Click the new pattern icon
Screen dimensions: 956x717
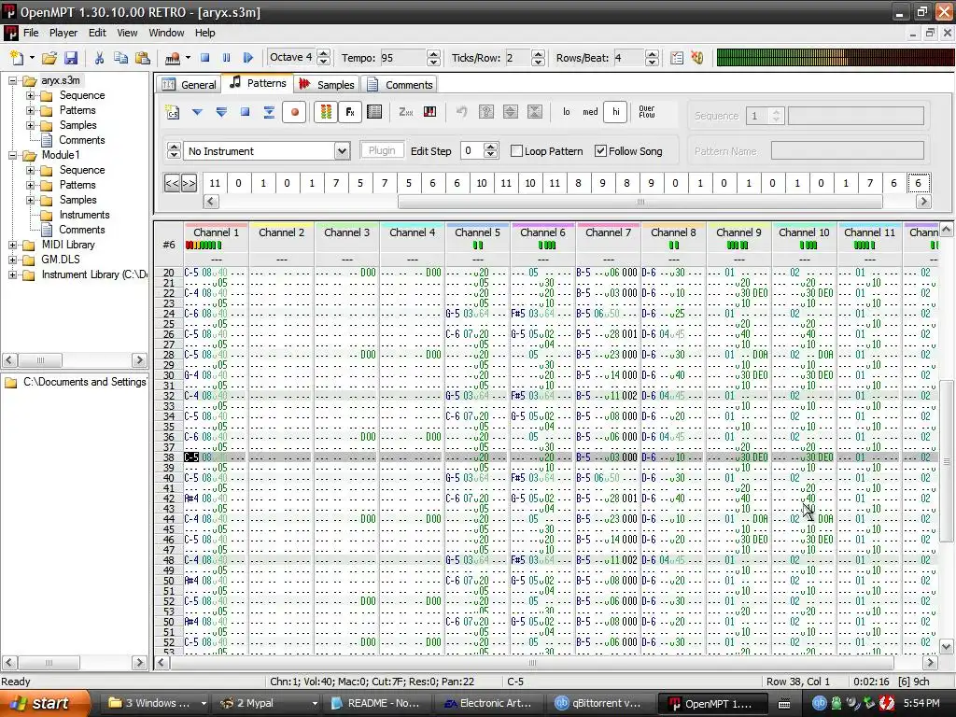pyautogui.click(x=173, y=112)
